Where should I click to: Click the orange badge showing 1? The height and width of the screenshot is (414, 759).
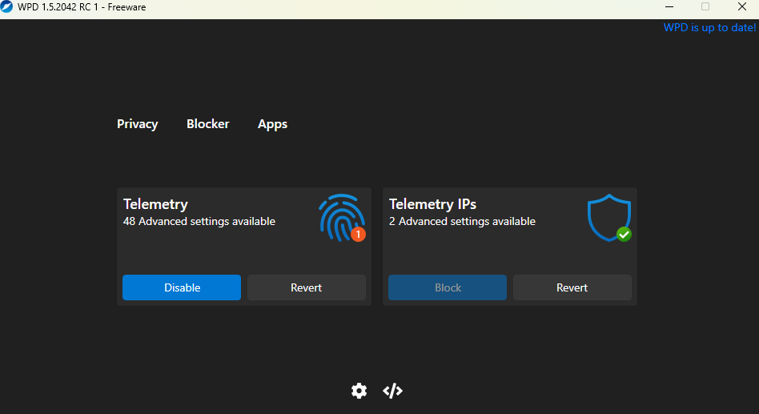[358, 235]
